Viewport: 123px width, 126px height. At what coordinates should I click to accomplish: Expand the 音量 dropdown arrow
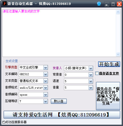[x=91, y=88]
